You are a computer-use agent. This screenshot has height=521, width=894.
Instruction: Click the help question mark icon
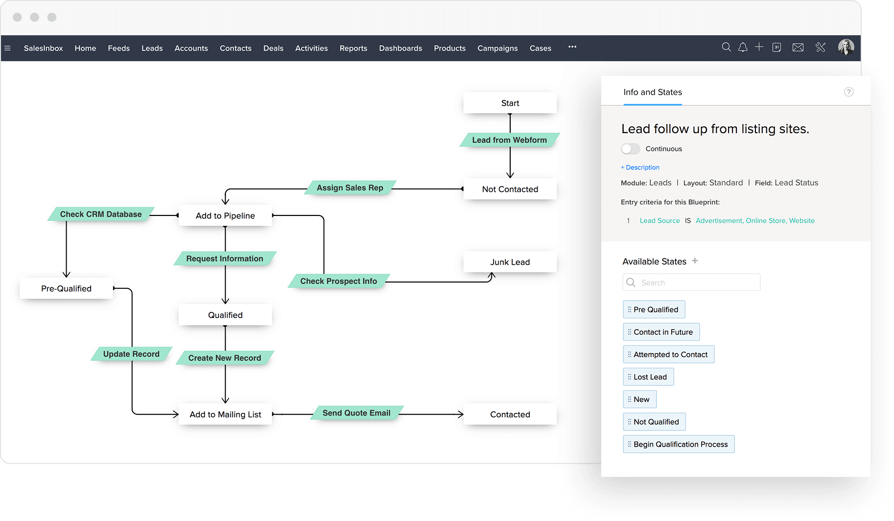pyautogui.click(x=849, y=92)
